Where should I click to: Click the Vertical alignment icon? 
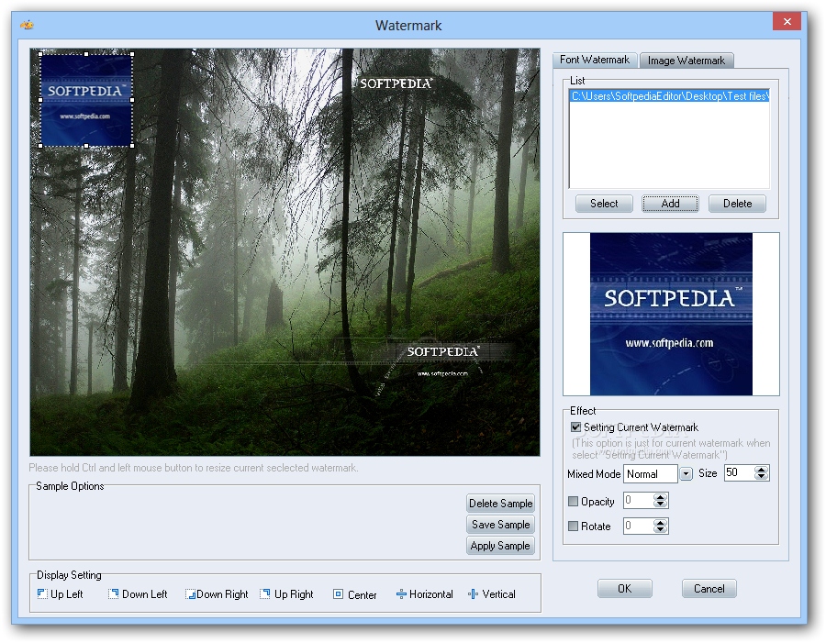click(473, 594)
